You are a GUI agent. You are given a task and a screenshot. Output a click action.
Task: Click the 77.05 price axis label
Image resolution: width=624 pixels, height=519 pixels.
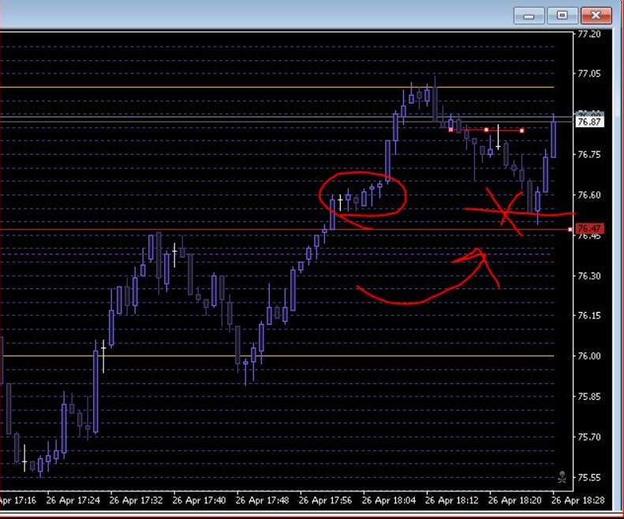(589, 73)
